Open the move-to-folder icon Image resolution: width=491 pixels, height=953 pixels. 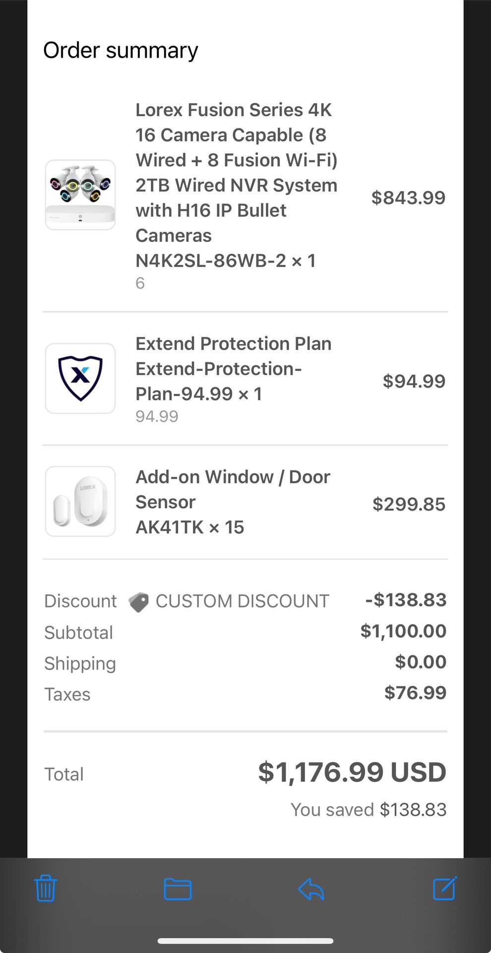coord(178,889)
